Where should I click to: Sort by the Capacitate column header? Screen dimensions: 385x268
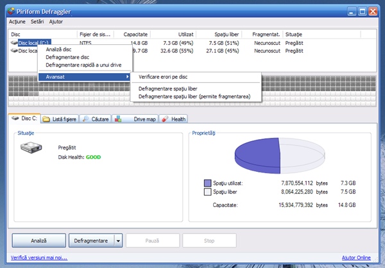(x=132, y=35)
